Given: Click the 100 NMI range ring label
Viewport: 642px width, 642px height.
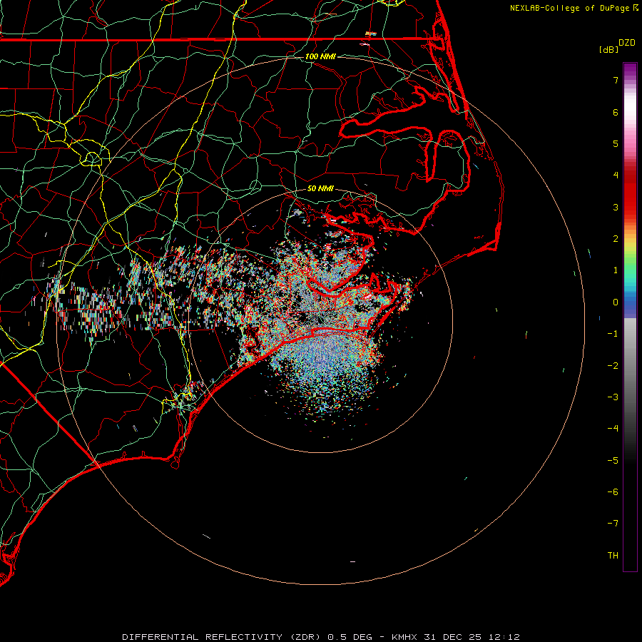Looking at the screenshot, I should tap(320, 56).
